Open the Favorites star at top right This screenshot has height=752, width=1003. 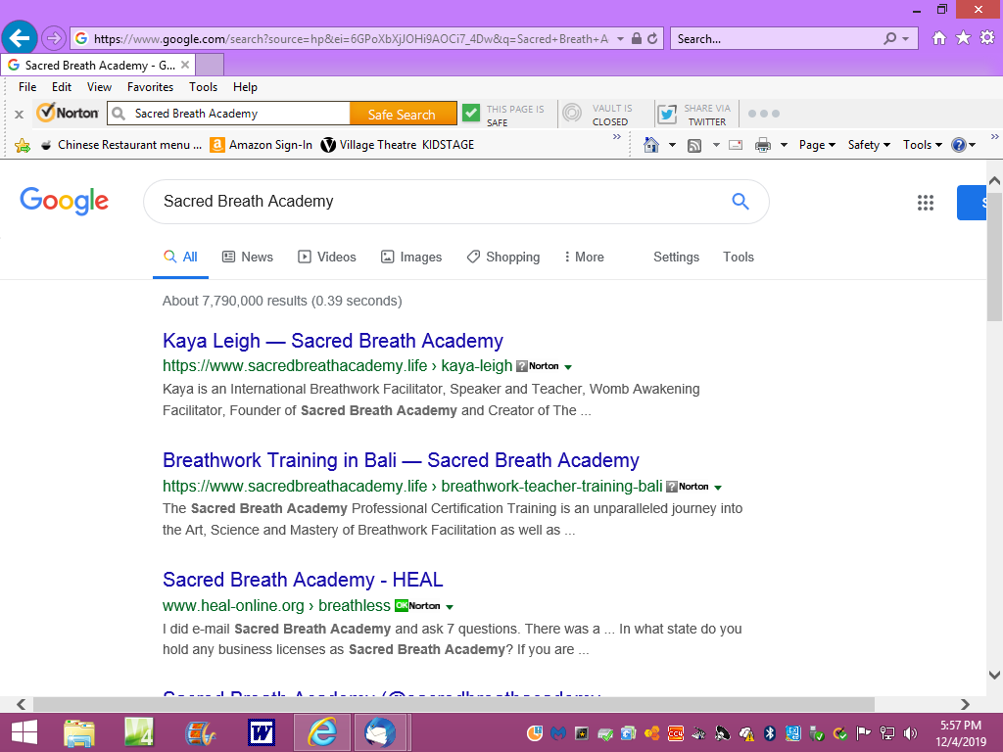[964, 38]
